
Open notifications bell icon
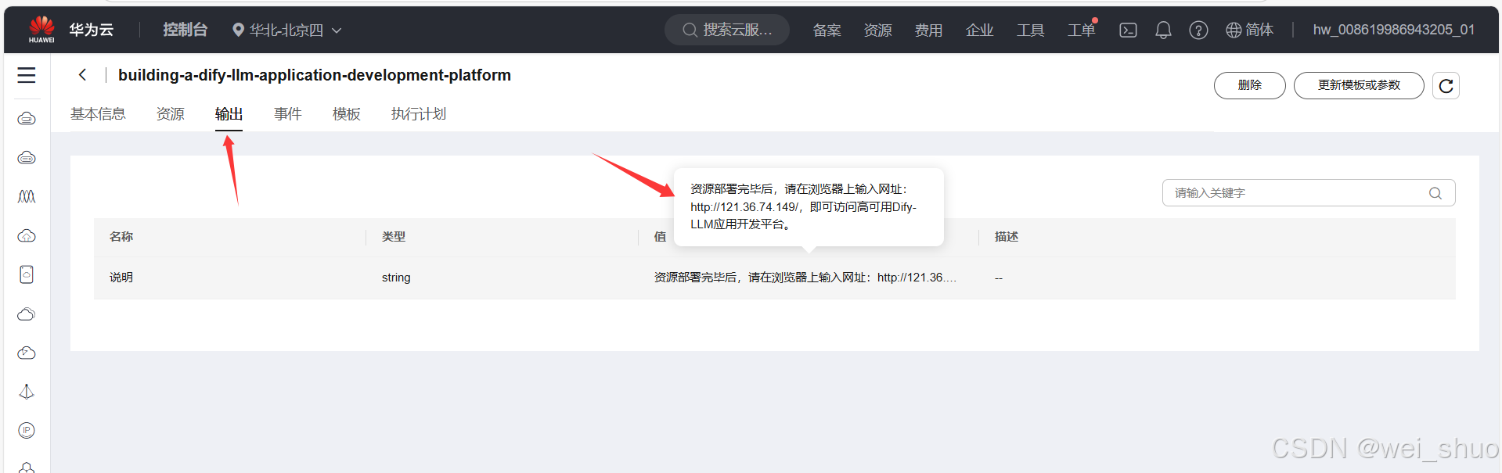tap(1163, 30)
